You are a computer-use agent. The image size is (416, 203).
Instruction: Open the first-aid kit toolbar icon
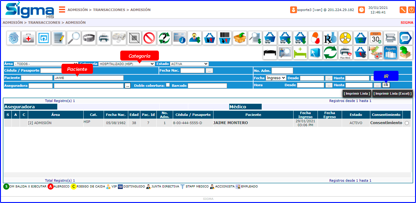click(x=29, y=38)
